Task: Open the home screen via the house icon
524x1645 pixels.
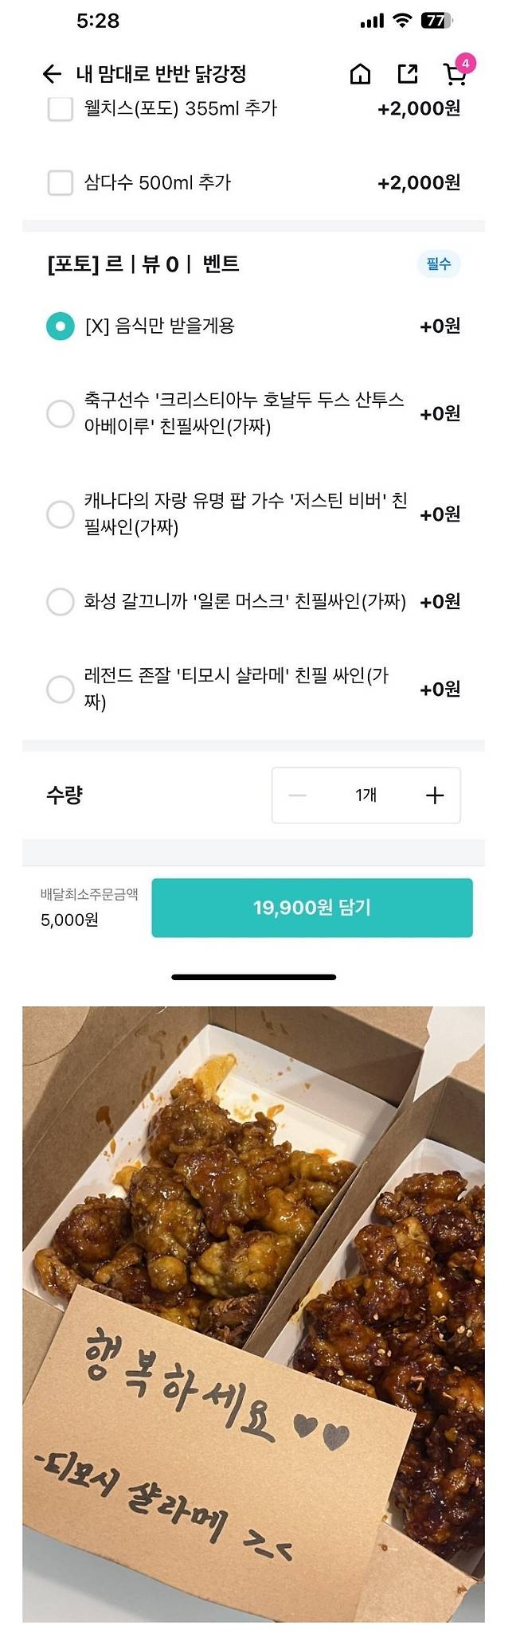Action: point(361,73)
